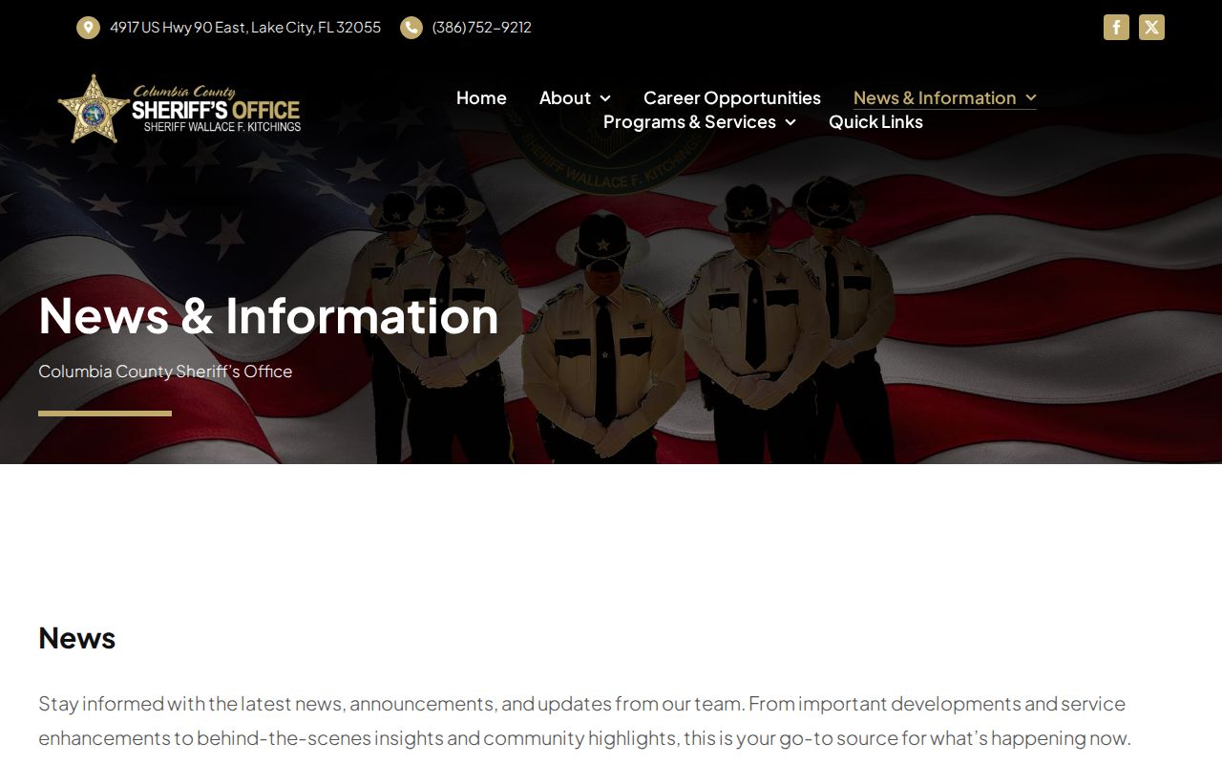Expand the About menu chevron

[x=605, y=98]
